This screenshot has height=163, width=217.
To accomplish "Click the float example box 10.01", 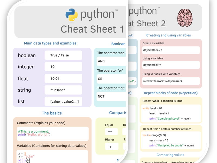I will [x=63, y=78].
